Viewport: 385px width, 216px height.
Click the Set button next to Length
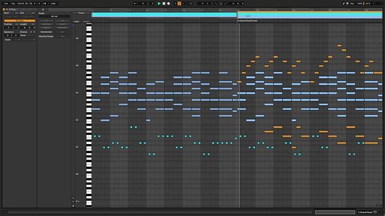(x=32, y=24)
